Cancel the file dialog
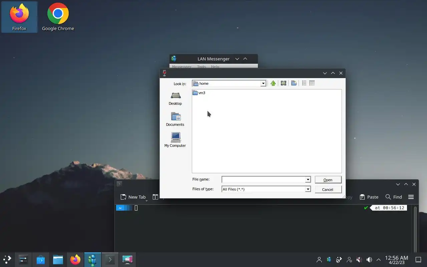 (x=328, y=190)
